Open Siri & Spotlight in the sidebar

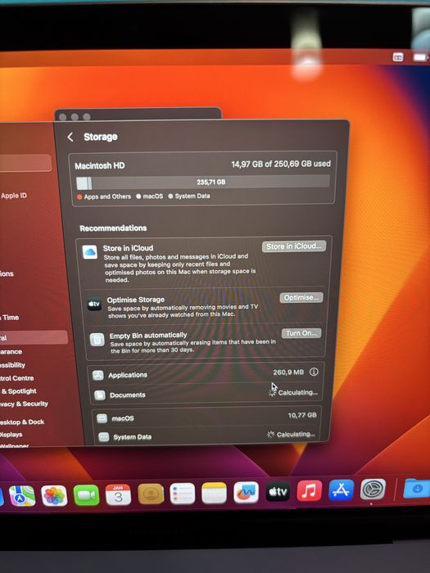click(x=18, y=391)
